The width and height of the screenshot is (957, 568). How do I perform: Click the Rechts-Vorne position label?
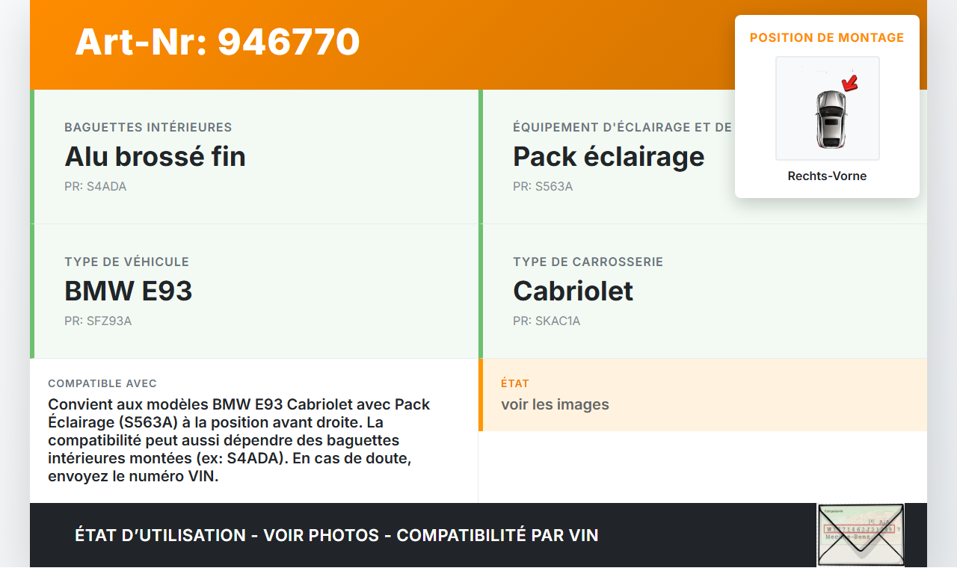(827, 176)
